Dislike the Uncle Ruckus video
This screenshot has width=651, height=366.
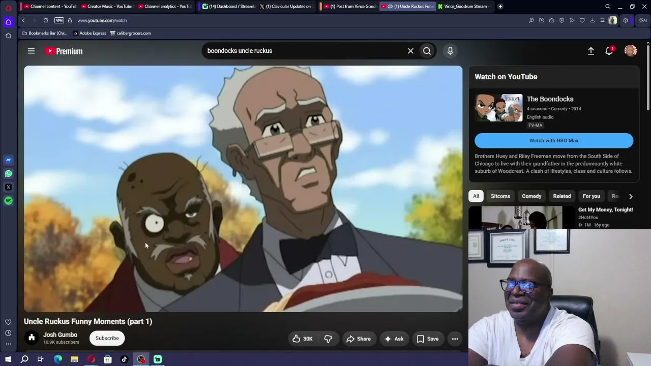(x=328, y=339)
